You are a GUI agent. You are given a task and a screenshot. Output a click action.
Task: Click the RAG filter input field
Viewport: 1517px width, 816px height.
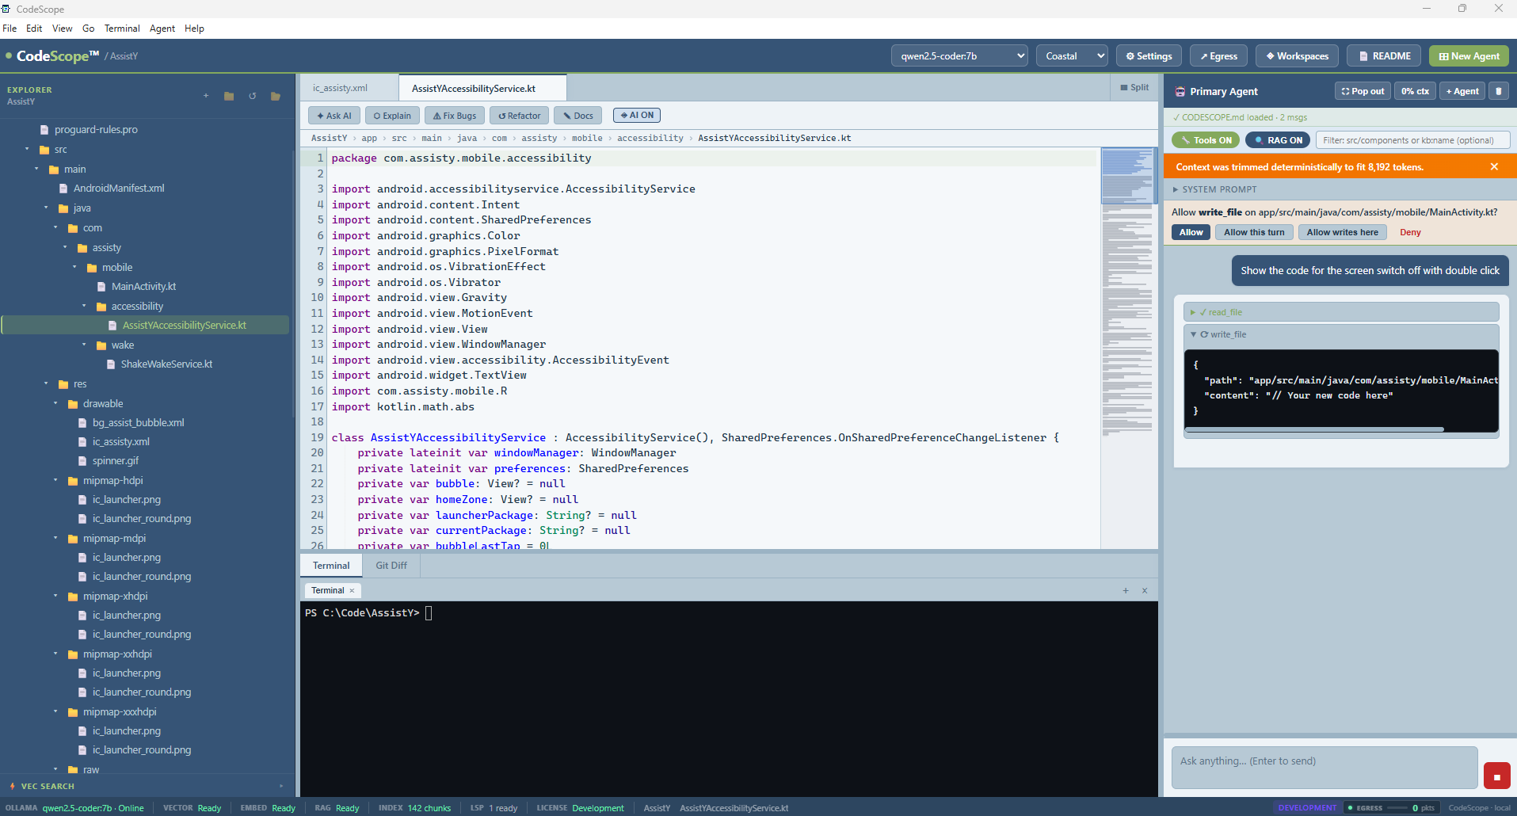coord(1412,140)
